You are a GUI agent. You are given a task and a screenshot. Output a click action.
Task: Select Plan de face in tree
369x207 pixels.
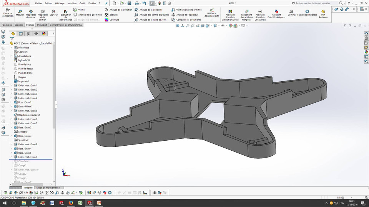coord(24,64)
